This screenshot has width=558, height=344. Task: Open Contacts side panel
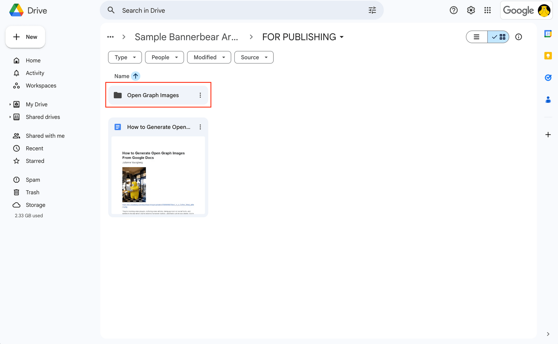(x=548, y=99)
